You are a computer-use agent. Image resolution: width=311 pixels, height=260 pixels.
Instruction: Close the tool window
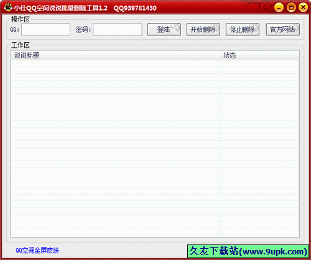click(x=303, y=7)
